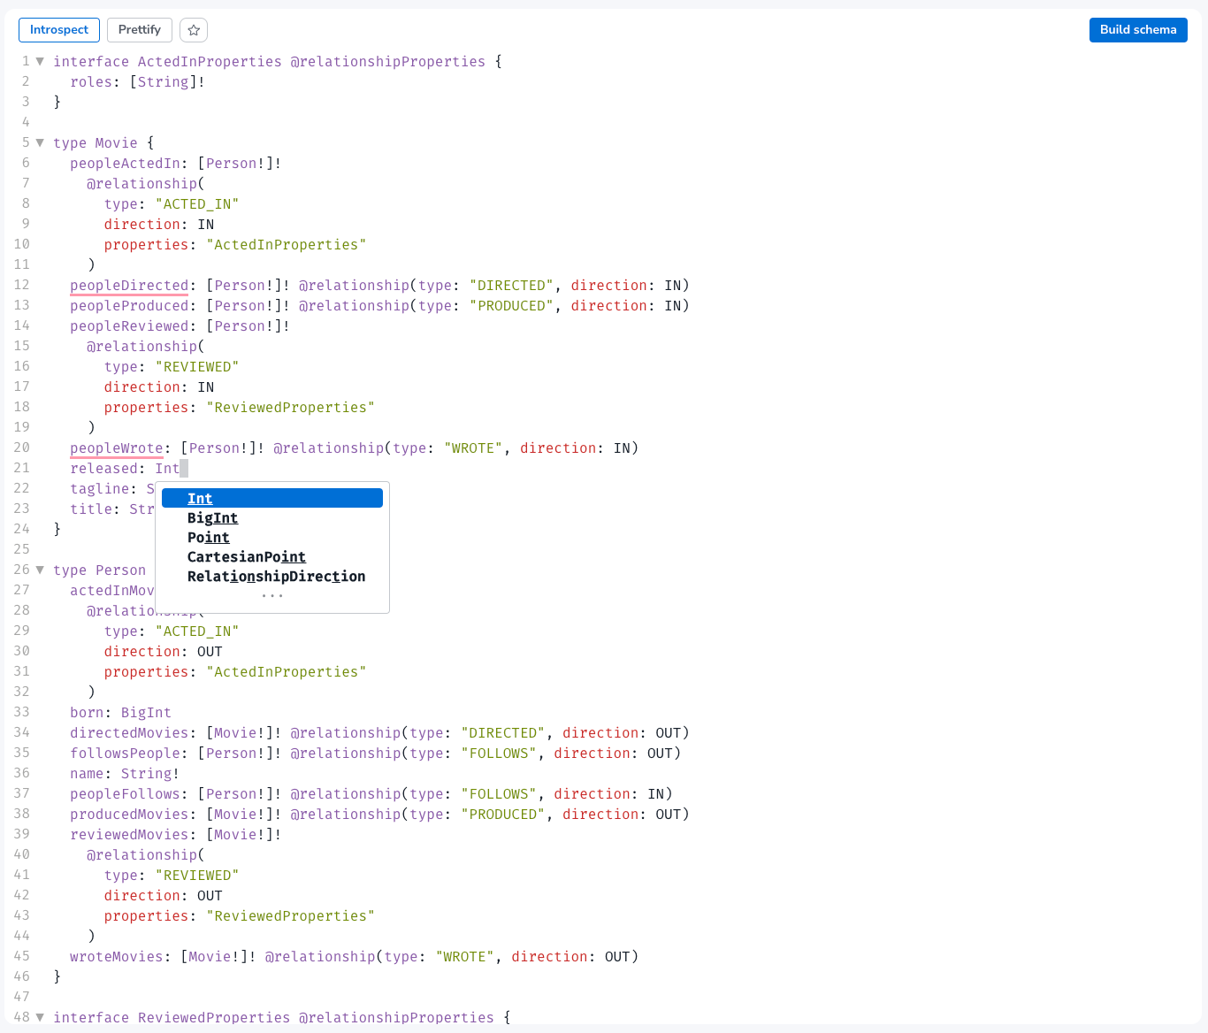
Task: Click the "DIRECTED" string on line 12
Action: click(x=511, y=286)
